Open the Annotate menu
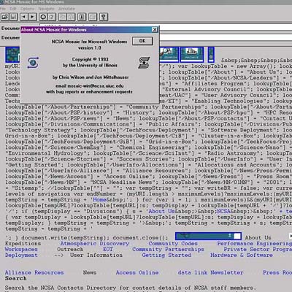This screenshot has width=292, height=292. click(x=66, y=9)
